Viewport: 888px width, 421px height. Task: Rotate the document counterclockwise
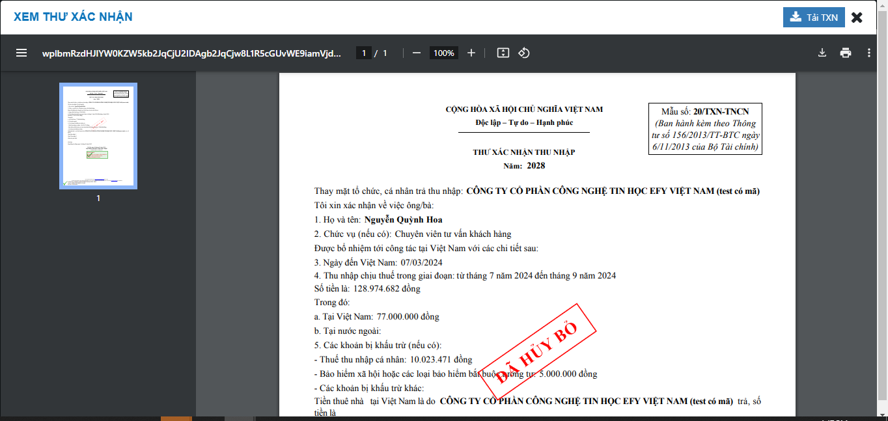coord(524,53)
